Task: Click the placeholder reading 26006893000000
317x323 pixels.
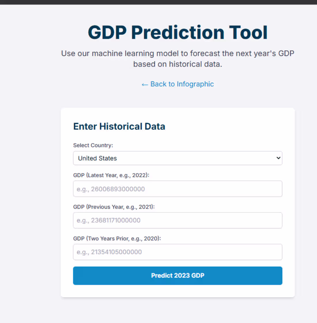Action: (110, 189)
